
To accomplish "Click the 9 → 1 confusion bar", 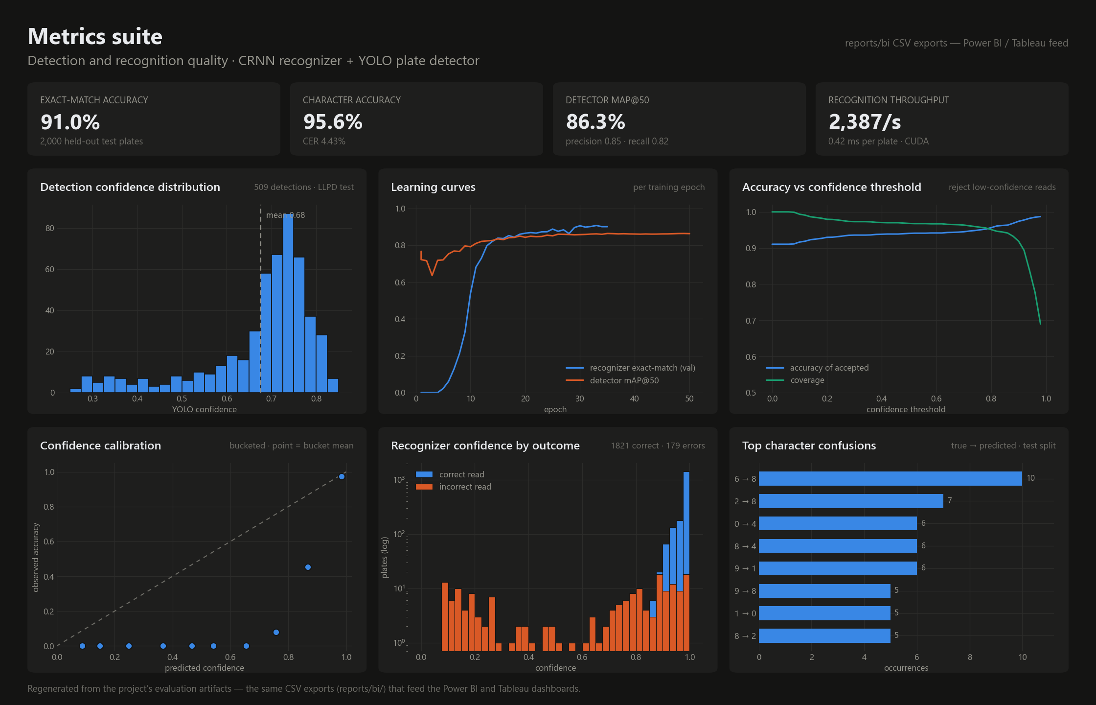I will click(x=838, y=568).
